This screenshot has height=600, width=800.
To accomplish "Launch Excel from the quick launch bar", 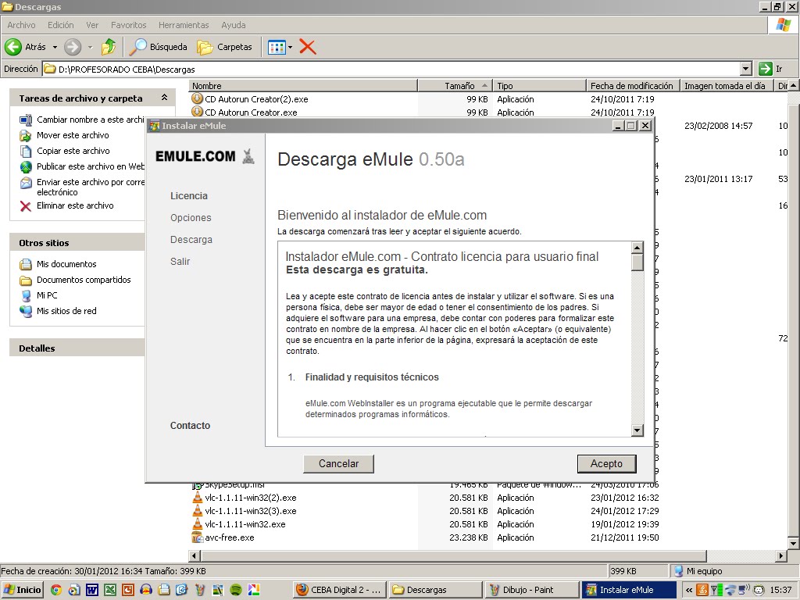I will [110, 591].
